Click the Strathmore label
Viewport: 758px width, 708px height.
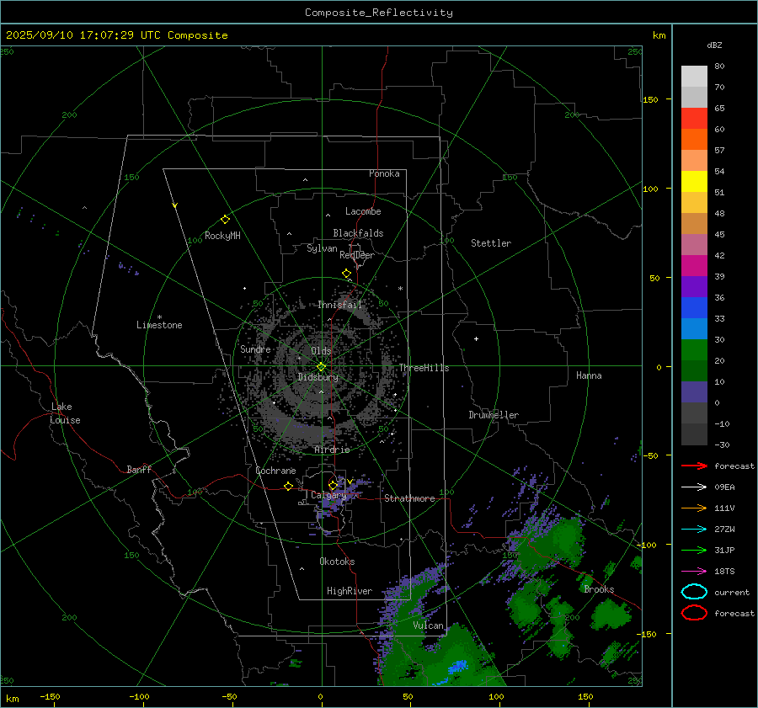point(410,498)
